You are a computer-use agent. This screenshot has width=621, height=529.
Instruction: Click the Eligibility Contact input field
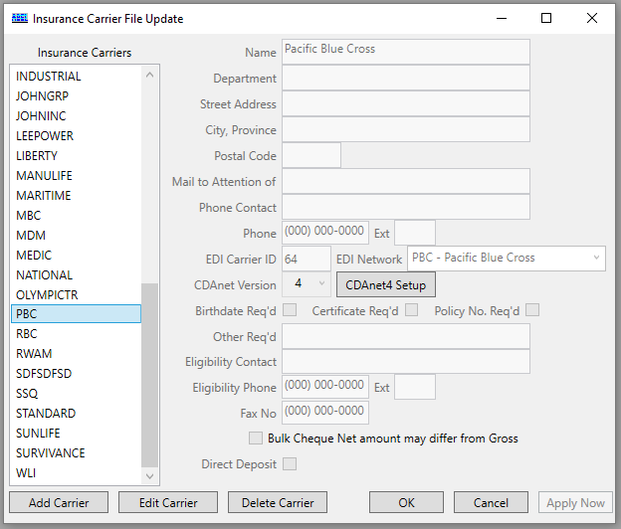(406, 361)
